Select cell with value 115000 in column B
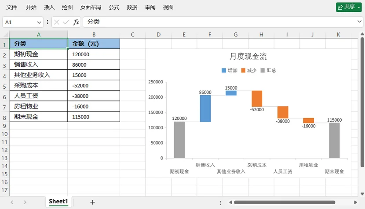This screenshot has width=365, height=209. point(94,117)
